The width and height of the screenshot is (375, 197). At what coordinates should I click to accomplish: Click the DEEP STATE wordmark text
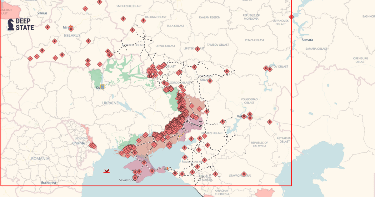[25, 24]
